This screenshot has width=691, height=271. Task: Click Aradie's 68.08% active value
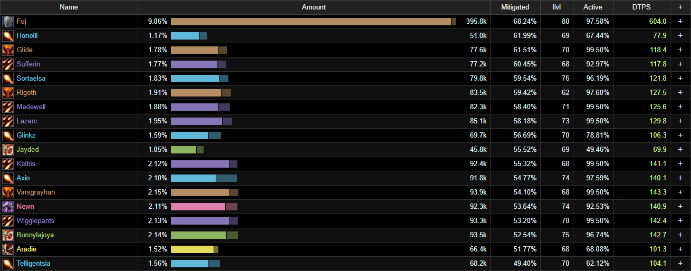point(597,249)
